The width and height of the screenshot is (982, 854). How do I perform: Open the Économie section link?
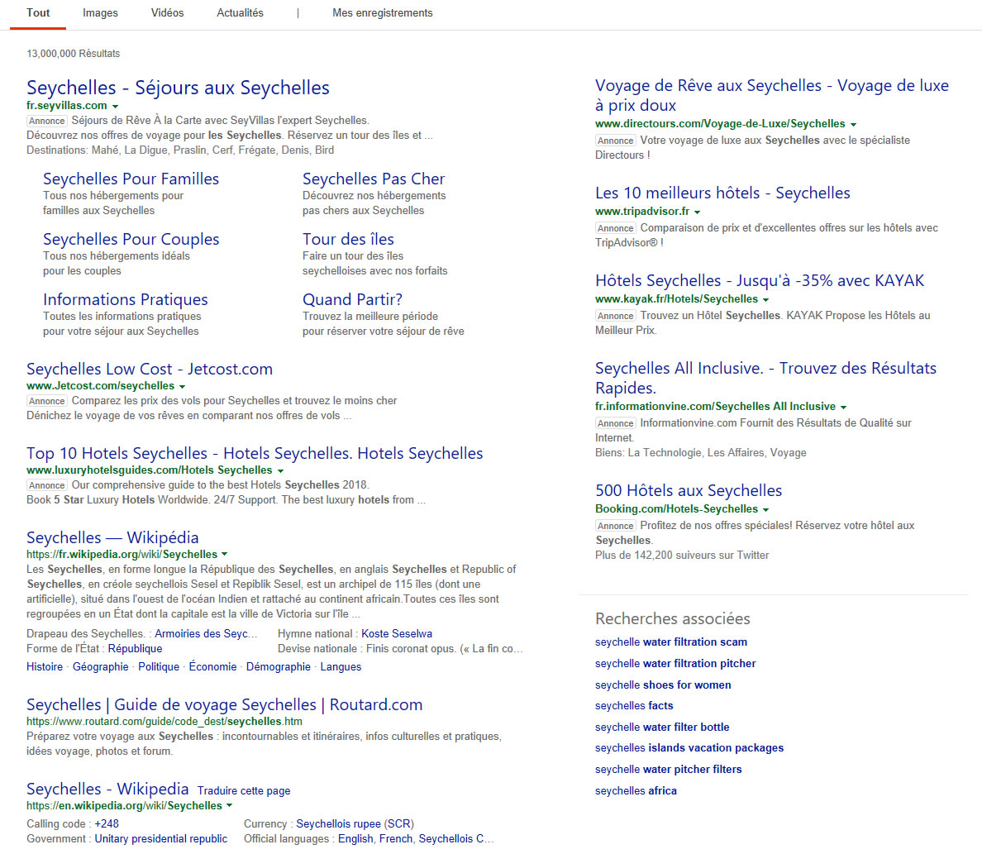pyautogui.click(x=213, y=666)
